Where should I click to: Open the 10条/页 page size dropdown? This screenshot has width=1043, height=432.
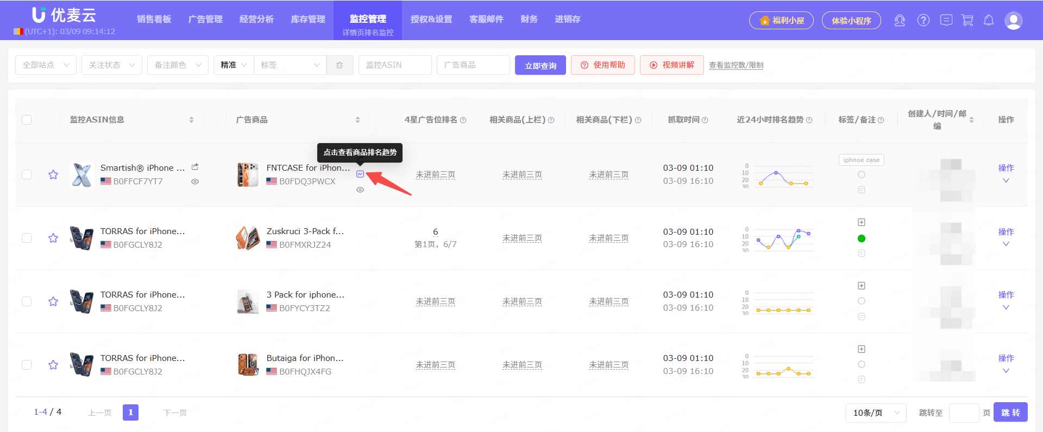coord(876,412)
